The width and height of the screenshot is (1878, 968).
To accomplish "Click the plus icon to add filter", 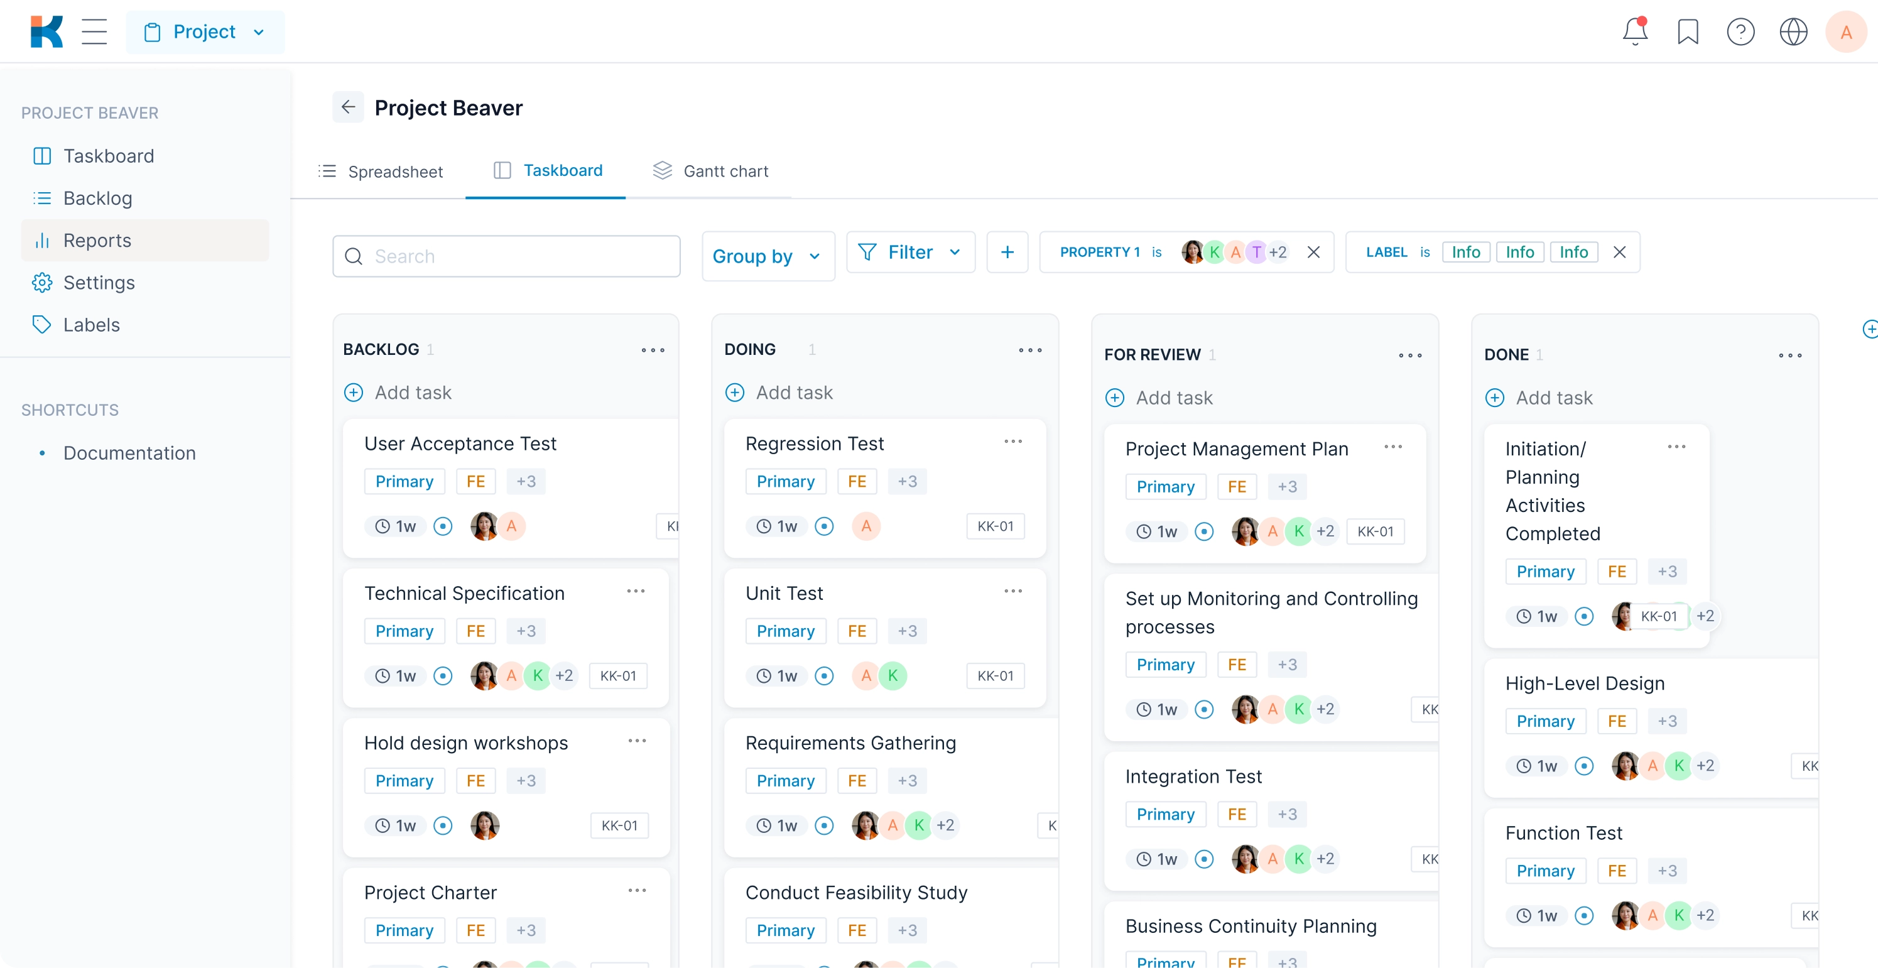I will tap(1008, 253).
